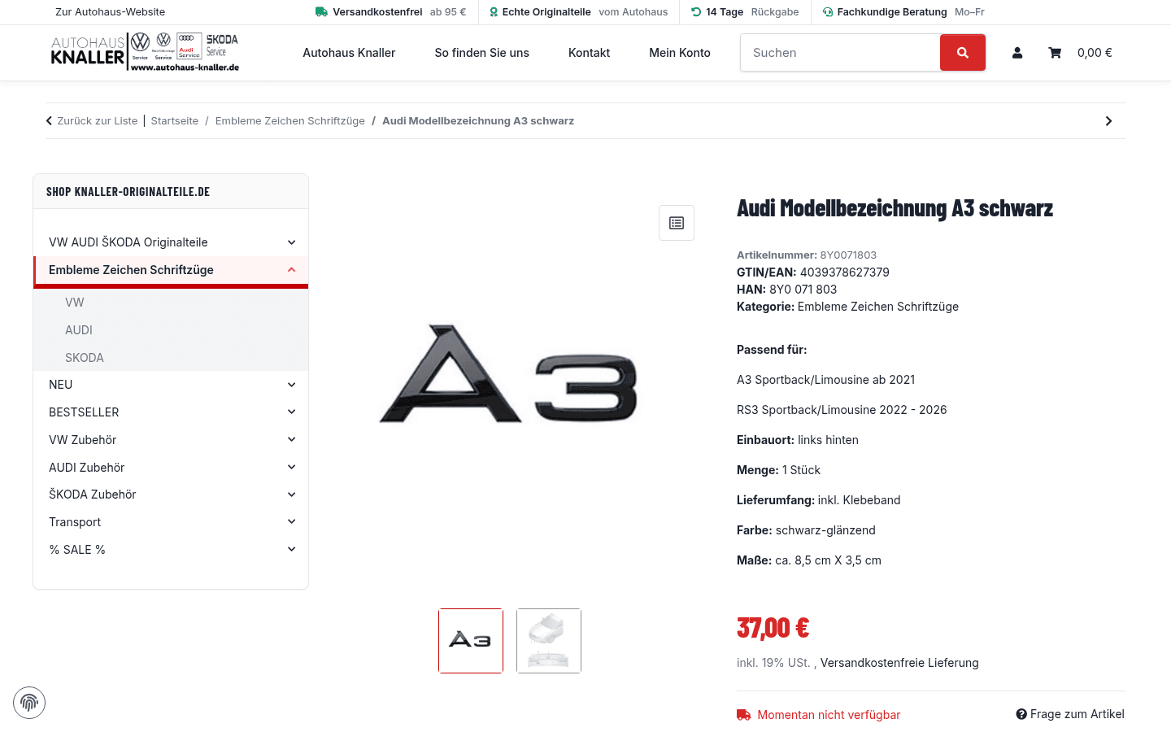The height and width of the screenshot is (732, 1171).
Task: Click the red search magnifier button
Action: (x=963, y=53)
